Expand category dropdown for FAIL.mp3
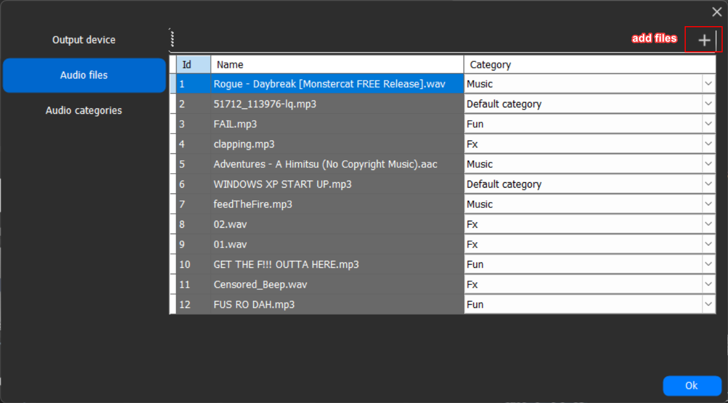 tap(709, 124)
